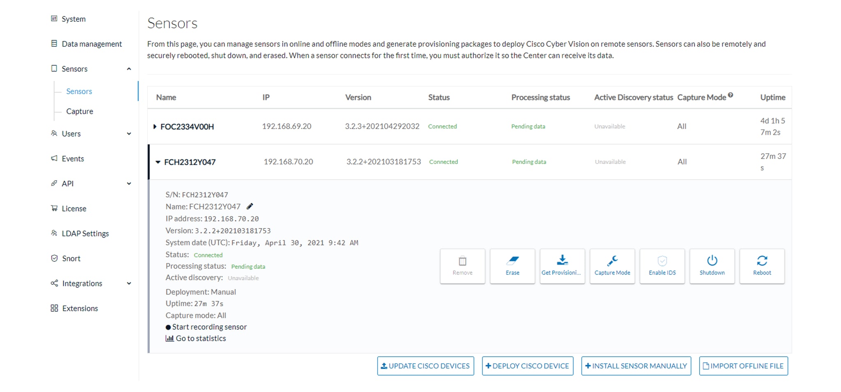
Task: Open Data management in the sidebar
Action: tap(91, 44)
